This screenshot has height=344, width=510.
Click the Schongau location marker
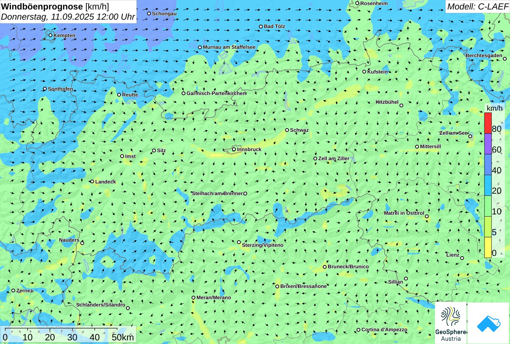149,13
